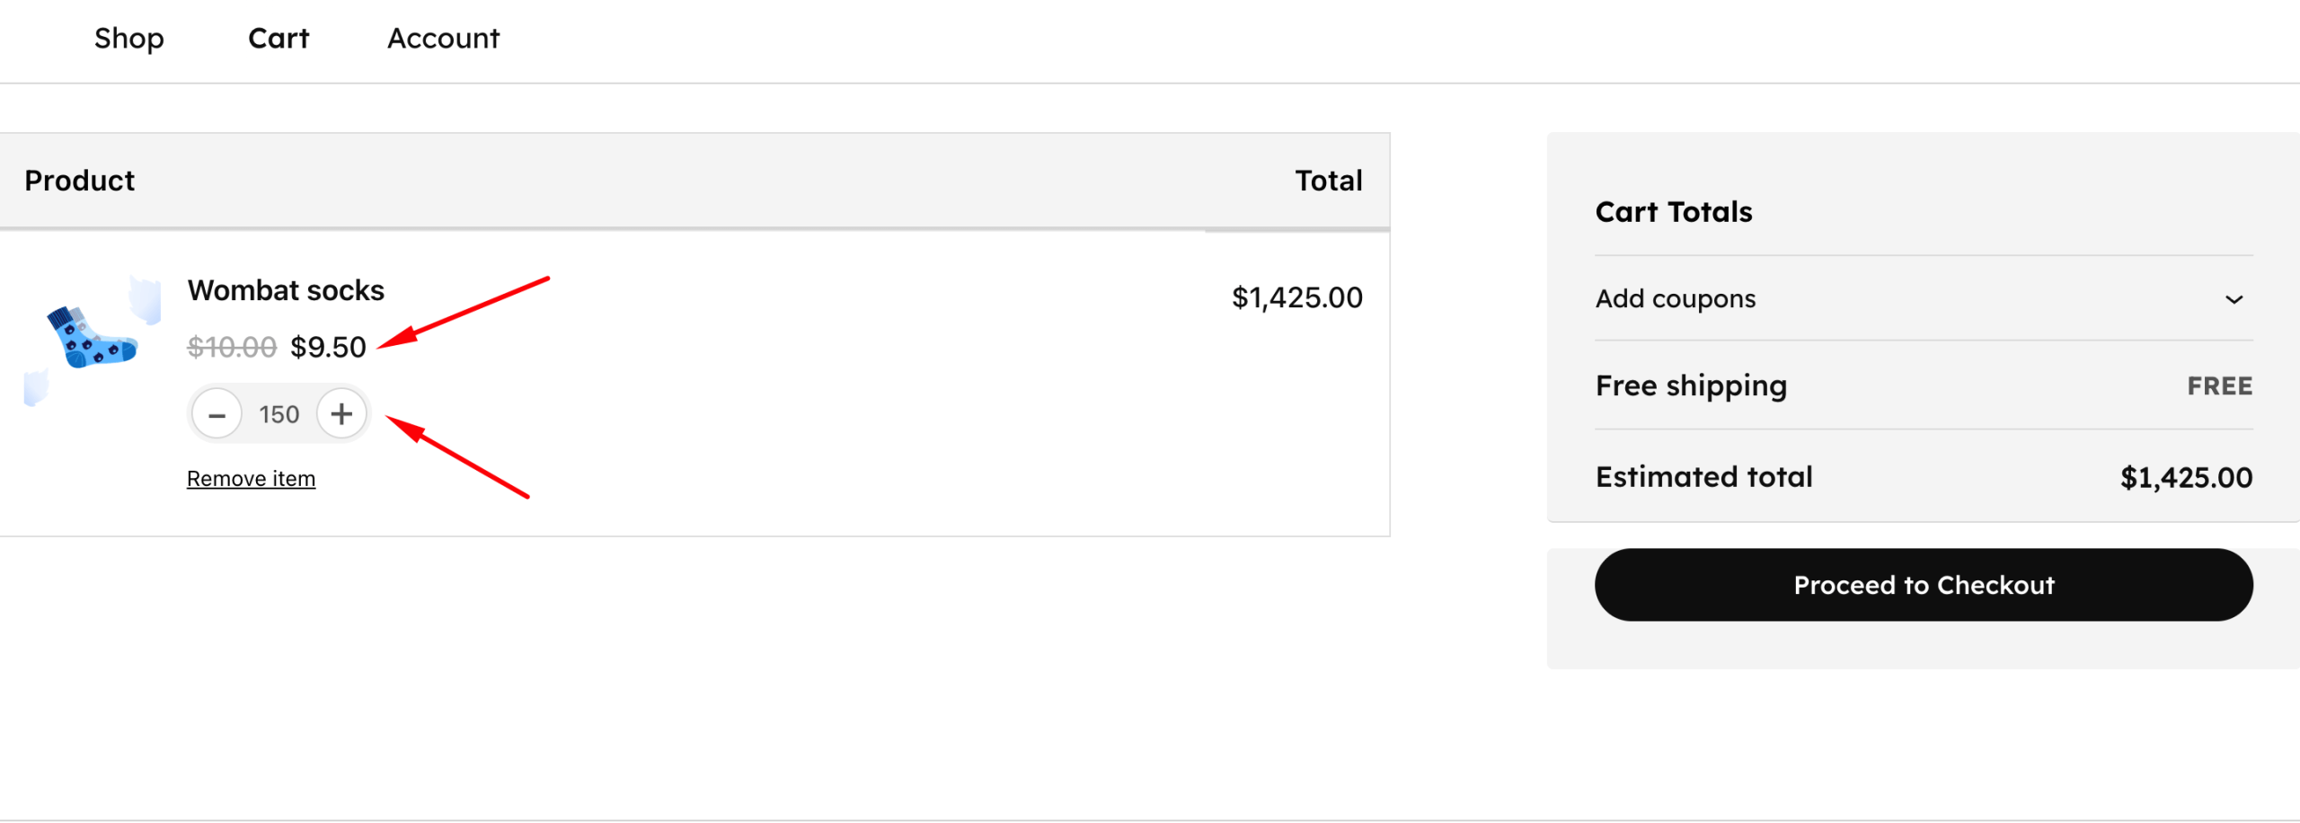
Task: Open the Shop menu item
Action: (x=129, y=39)
